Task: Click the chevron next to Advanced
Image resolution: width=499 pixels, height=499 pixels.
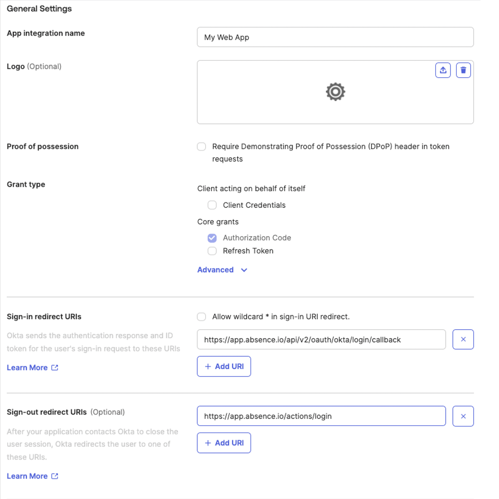Action: (244, 270)
